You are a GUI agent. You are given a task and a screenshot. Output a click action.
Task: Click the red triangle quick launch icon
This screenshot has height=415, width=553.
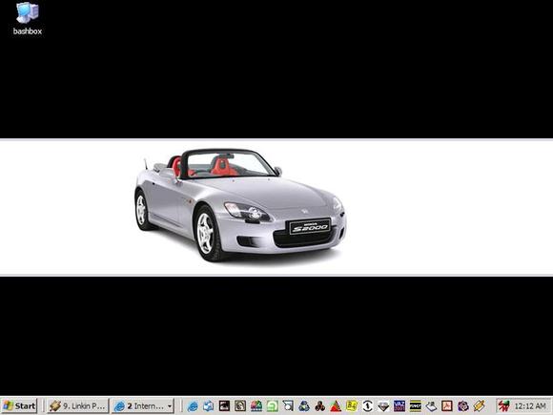coord(336,406)
